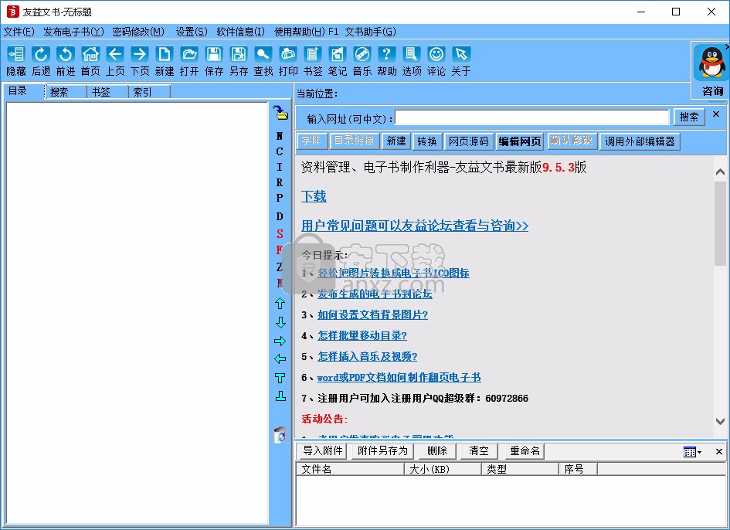Screen dimensions: 730x530
Task: Click the cyan move-to-bottom icon
Action: pos(280,396)
